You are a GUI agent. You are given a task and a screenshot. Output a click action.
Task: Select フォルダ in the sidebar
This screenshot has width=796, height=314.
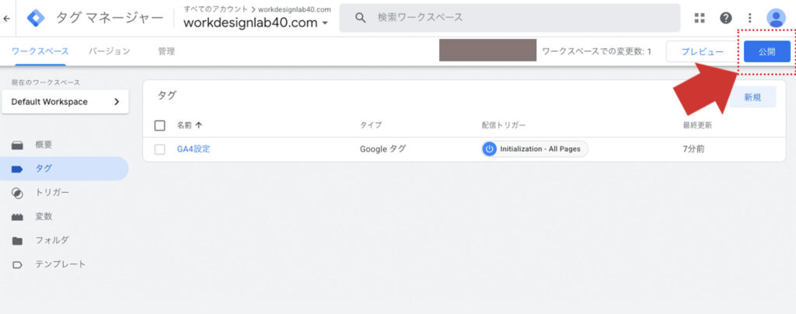tap(52, 240)
